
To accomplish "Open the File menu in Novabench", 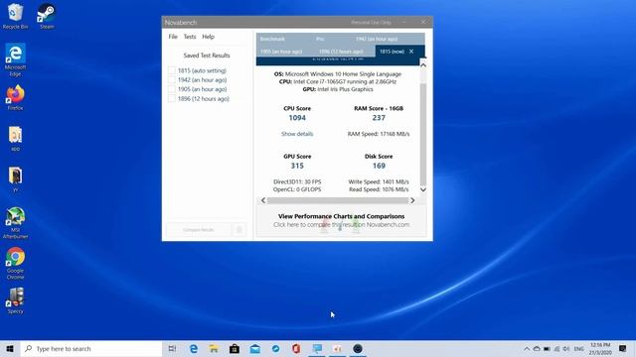I will pos(173,37).
